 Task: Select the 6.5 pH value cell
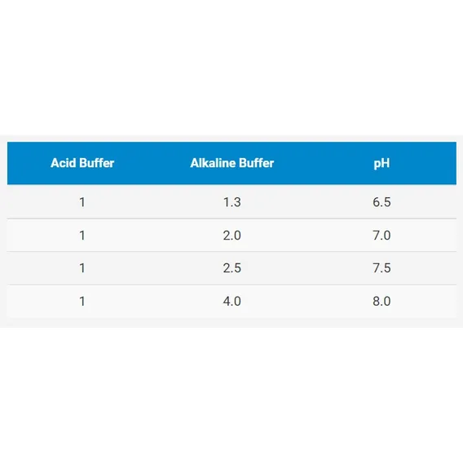381,202
